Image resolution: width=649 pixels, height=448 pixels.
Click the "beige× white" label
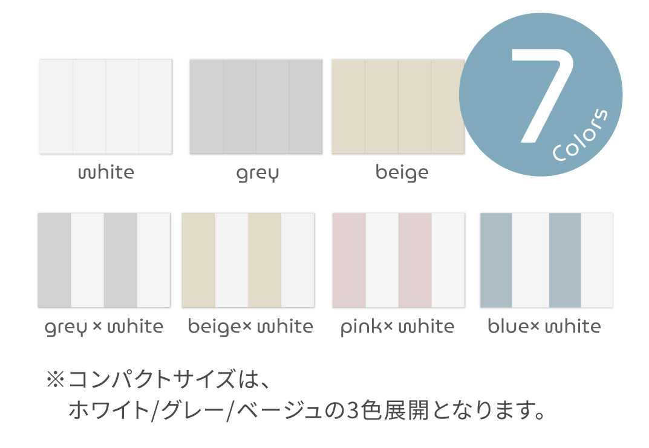pos(250,327)
